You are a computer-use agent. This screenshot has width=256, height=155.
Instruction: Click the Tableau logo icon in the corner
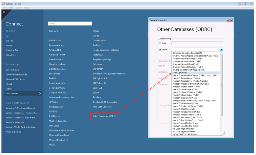[4, 12]
